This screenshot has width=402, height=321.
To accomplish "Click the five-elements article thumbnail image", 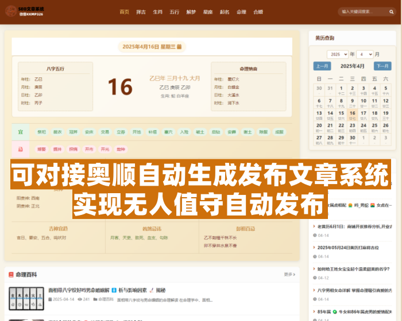I will coord(26,299).
